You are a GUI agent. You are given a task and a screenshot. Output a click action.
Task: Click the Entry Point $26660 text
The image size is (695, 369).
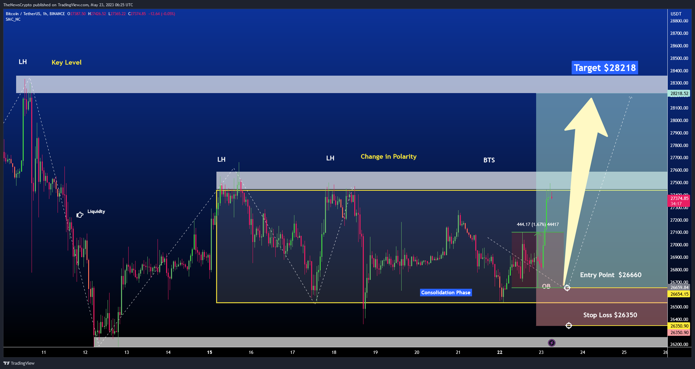[611, 275]
